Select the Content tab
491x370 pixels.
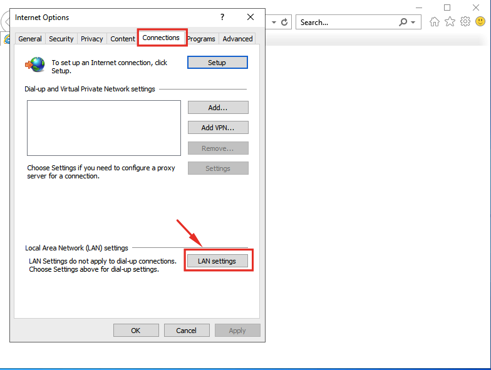pos(123,39)
